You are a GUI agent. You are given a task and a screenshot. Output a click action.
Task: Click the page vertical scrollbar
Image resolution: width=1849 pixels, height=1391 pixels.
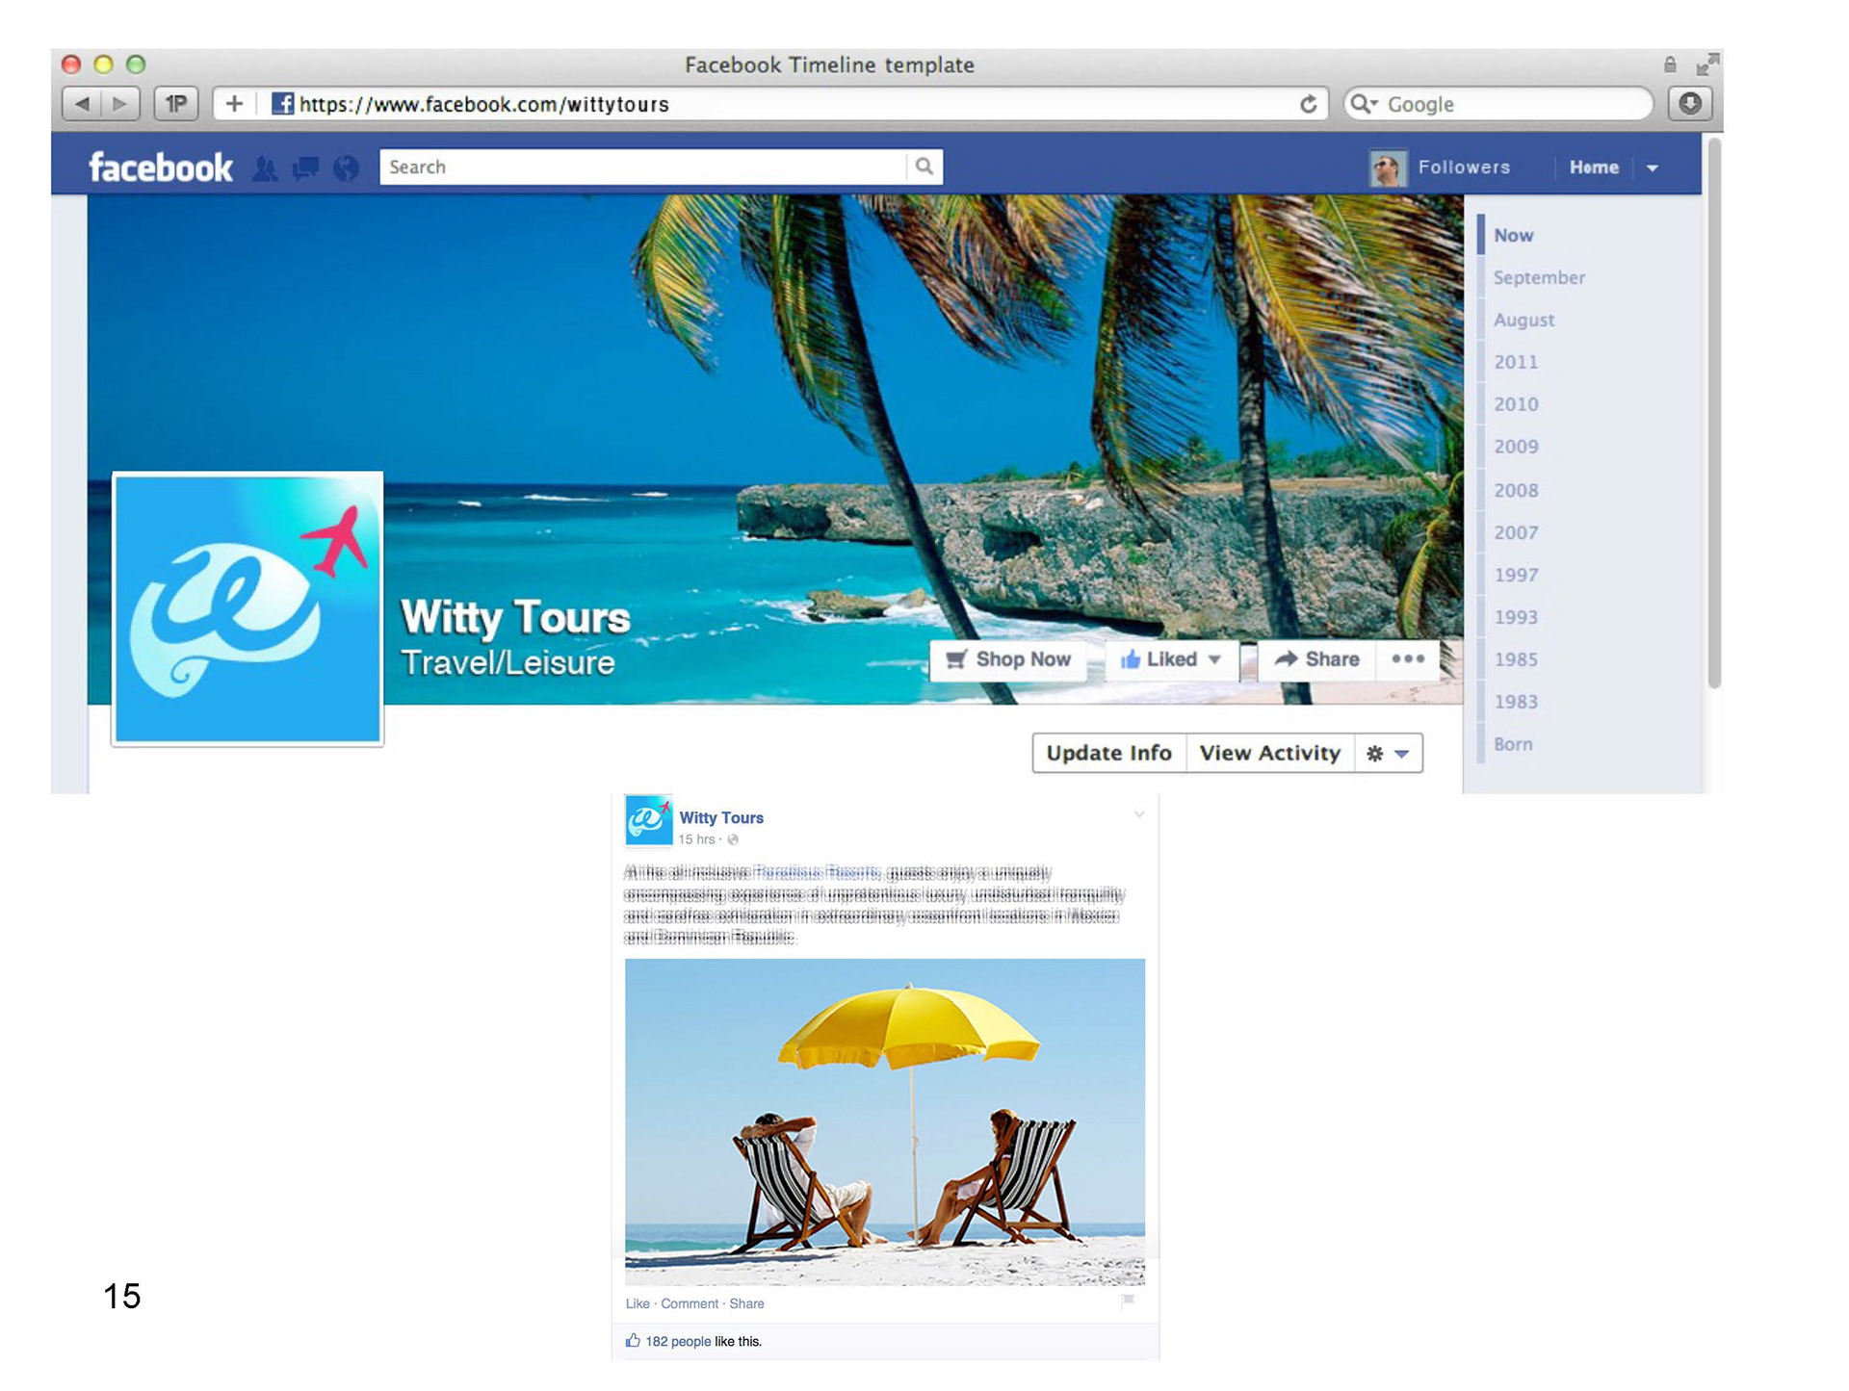[x=1713, y=414]
